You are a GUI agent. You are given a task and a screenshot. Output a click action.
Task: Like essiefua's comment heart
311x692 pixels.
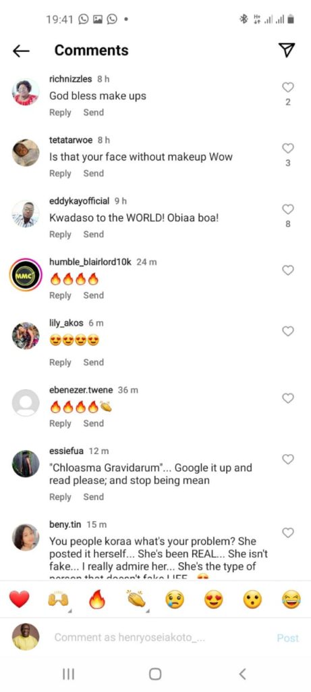click(x=287, y=460)
